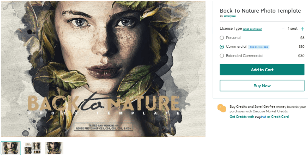The image size is (308, 156).
Task: Select the Personal license radio button
Action: tap(222, 38)
